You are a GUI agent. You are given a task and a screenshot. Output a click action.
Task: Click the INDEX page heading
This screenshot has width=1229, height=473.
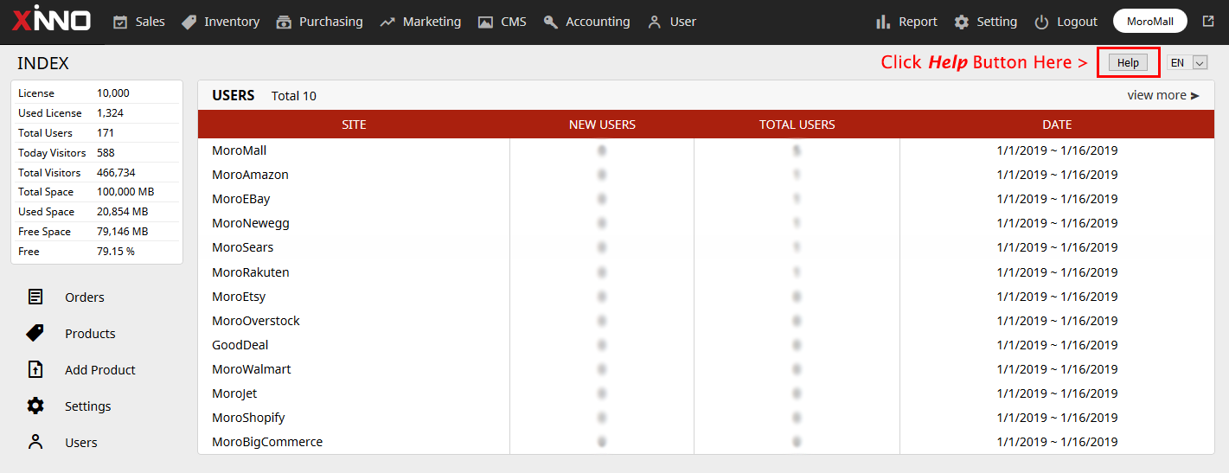pyautogui.click(x=43, y=63)
